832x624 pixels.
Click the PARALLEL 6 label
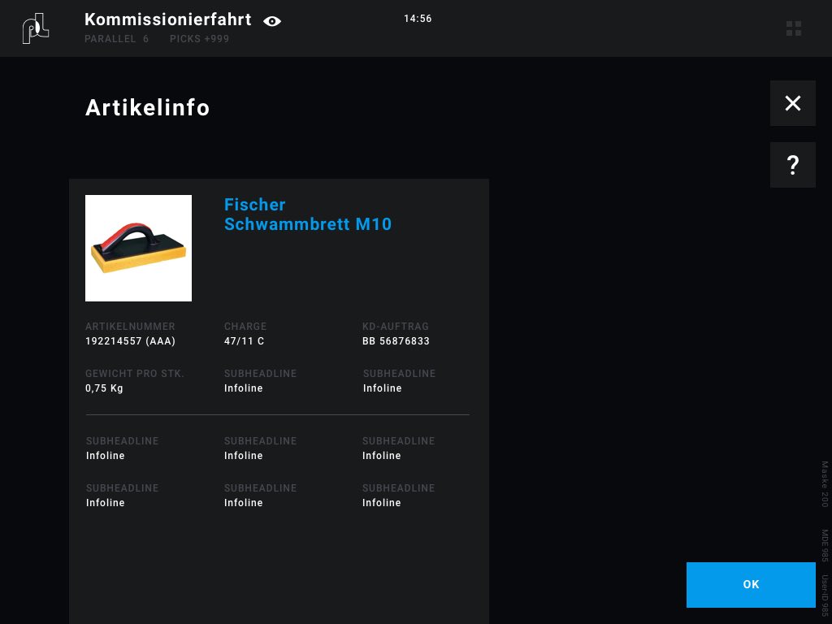point(117,39)
